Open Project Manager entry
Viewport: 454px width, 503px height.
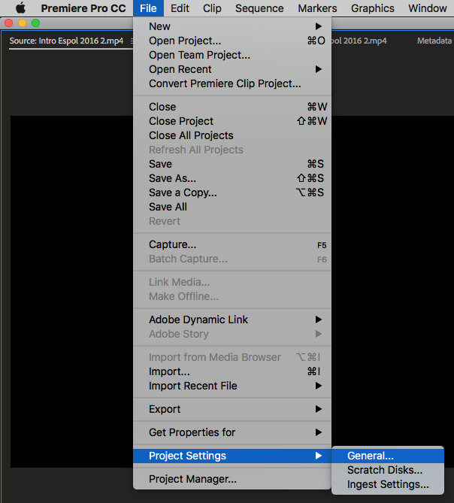[x=192, y=479]
